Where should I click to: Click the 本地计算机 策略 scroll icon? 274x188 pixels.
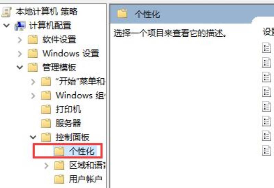click(6, 12)
